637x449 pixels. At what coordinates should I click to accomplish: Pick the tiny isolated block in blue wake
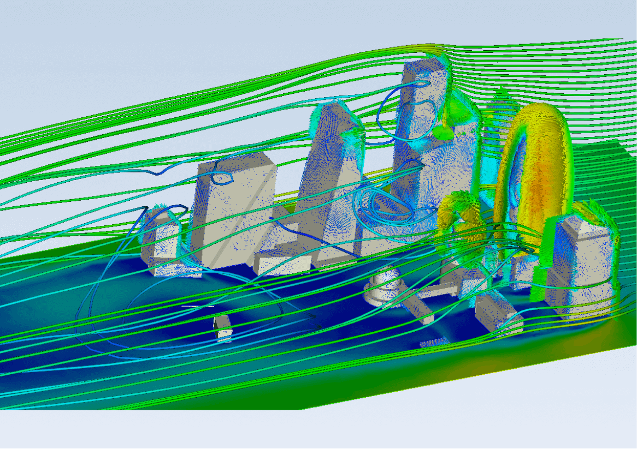click(222, 326)
